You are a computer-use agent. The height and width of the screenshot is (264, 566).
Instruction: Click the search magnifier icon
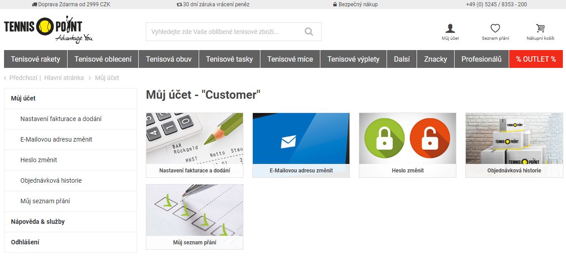309,32
